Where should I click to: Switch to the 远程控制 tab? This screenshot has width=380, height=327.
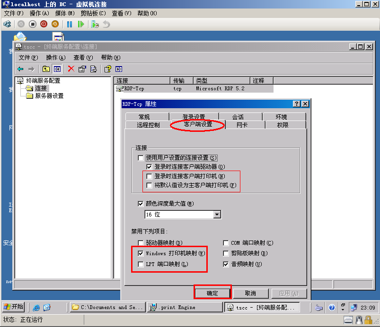point(148,125)
